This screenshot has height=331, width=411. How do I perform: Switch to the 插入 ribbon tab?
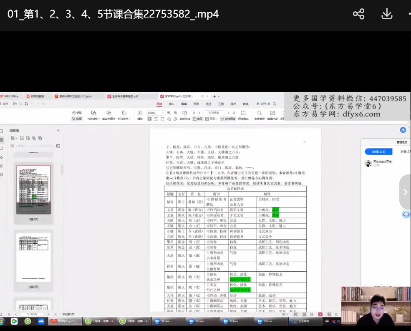pyautogui.click(x=171, y=104)
